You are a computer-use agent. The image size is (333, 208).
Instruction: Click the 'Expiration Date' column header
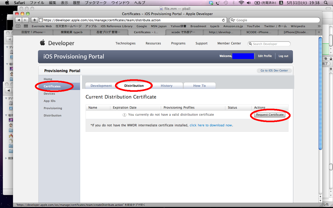[125, 108]
